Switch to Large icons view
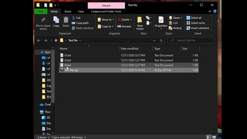 (214, 137)
